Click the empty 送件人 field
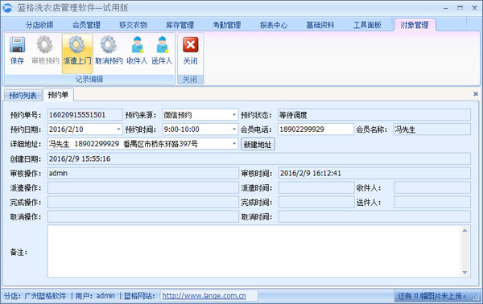483x304 pixels. pyautogui.click(x=432, y=202)
